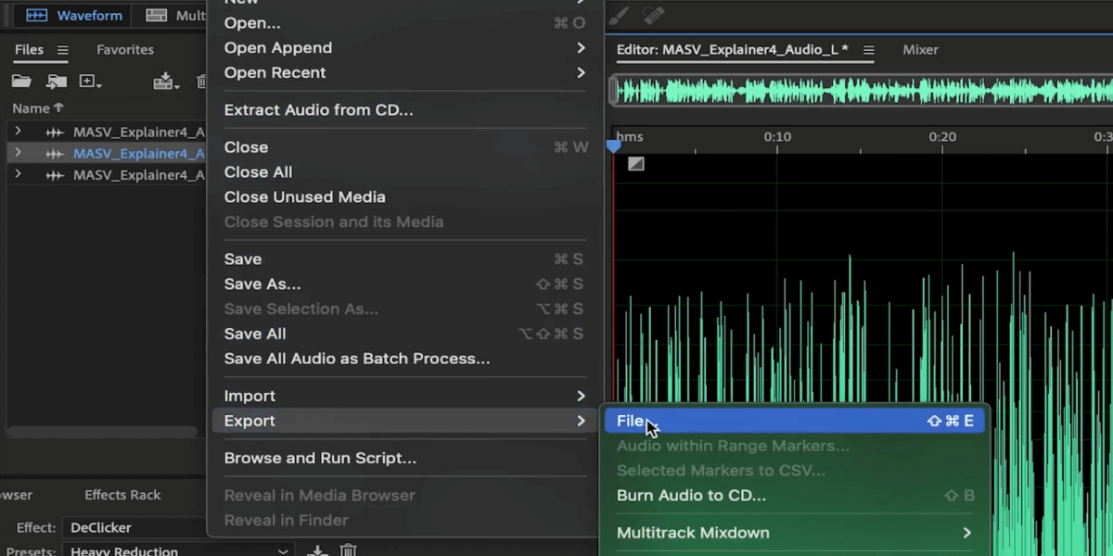
Task: Click the save preset icon beside Presets
Action: coord(317,550)
